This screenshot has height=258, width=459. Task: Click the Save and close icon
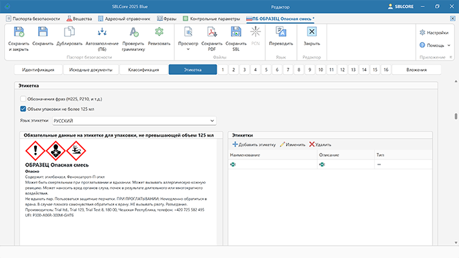point(17,32)
